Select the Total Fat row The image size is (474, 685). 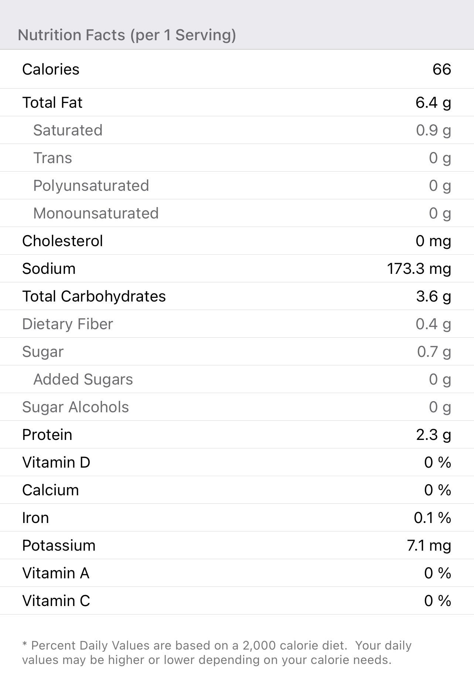[236, 103]
